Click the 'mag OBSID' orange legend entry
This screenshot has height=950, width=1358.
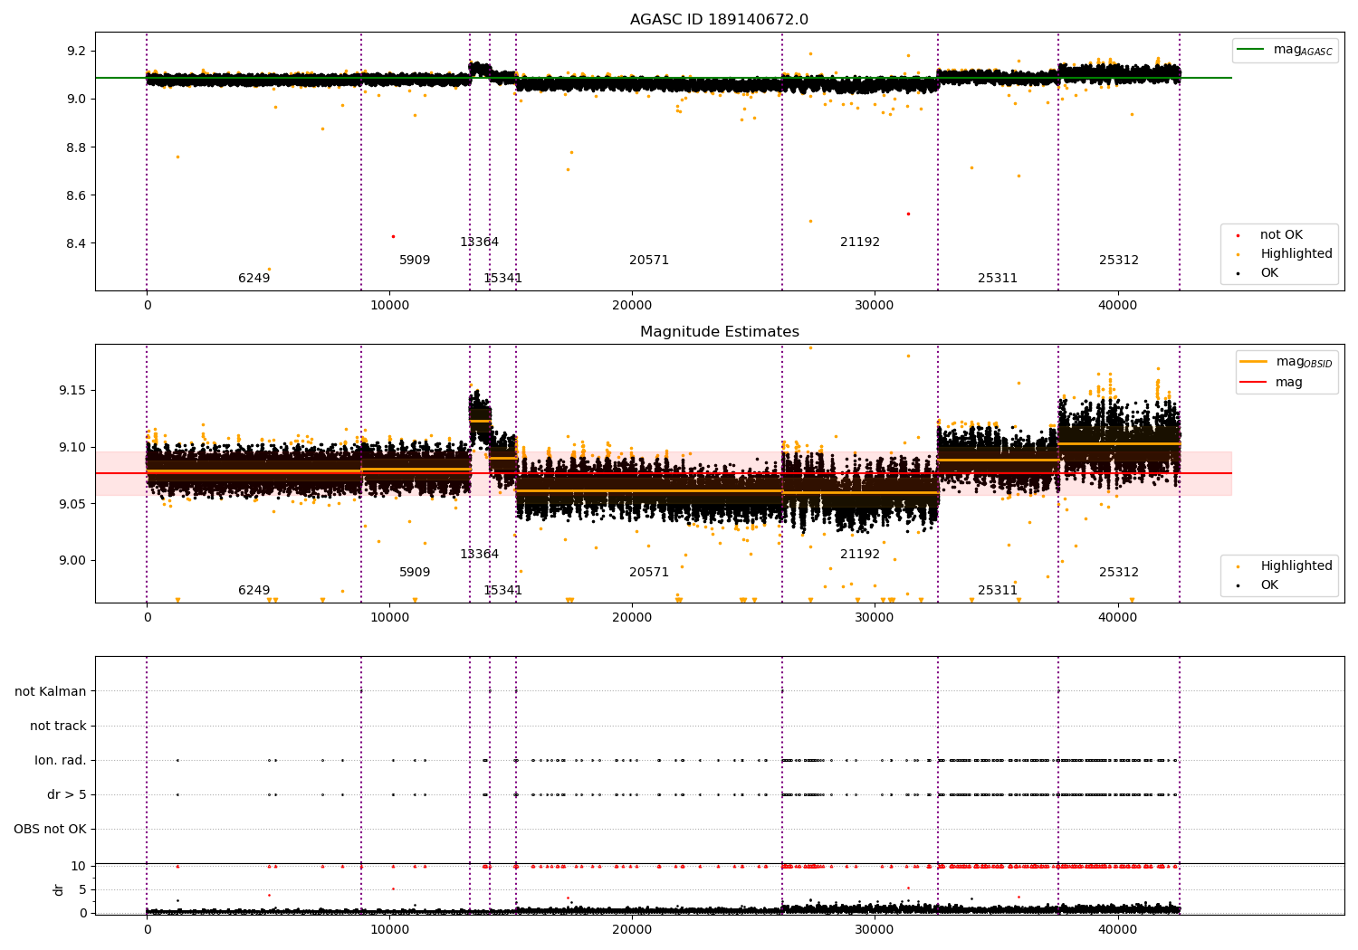pyautogui.click(x=1286, y=362)
